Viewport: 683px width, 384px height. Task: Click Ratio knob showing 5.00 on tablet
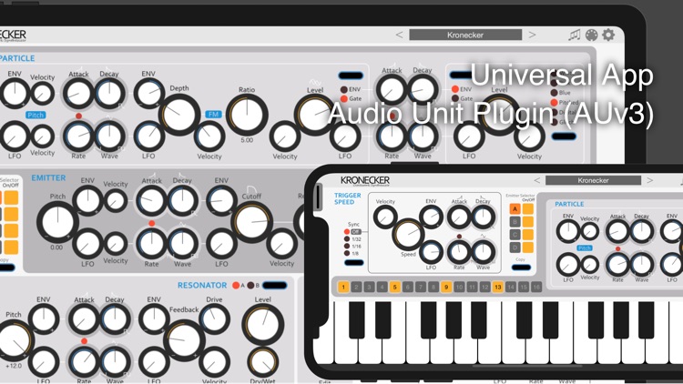(x=247, y=115)
